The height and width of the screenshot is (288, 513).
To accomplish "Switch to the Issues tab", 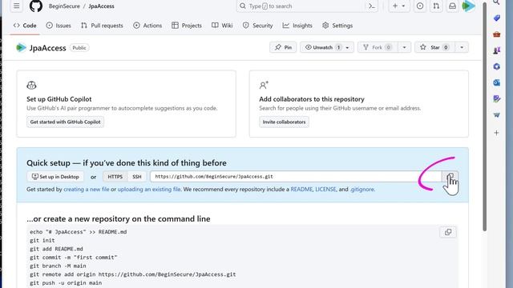I will [59, 26].
